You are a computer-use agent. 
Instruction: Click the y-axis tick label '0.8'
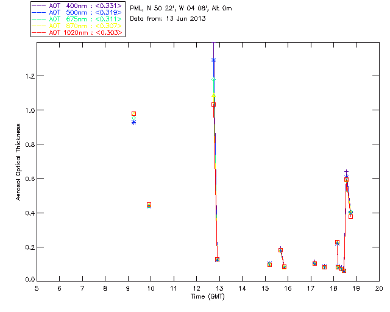tap(30, 144)
